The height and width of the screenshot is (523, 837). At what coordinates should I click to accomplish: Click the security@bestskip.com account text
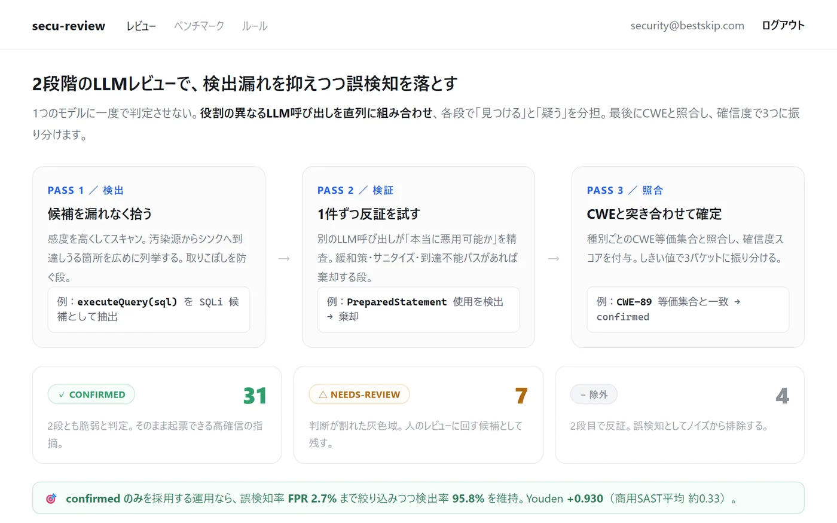[687, 26]
